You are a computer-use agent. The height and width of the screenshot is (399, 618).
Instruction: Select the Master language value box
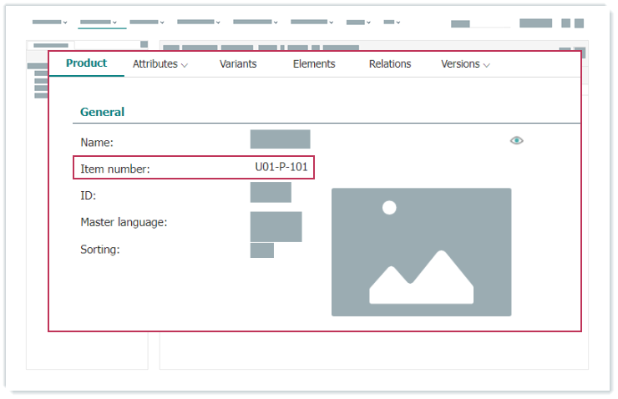(x=276, y=226)
